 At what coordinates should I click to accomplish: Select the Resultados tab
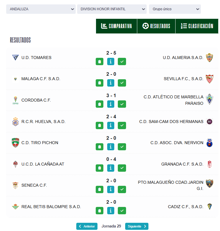click(x=156, y=26)
